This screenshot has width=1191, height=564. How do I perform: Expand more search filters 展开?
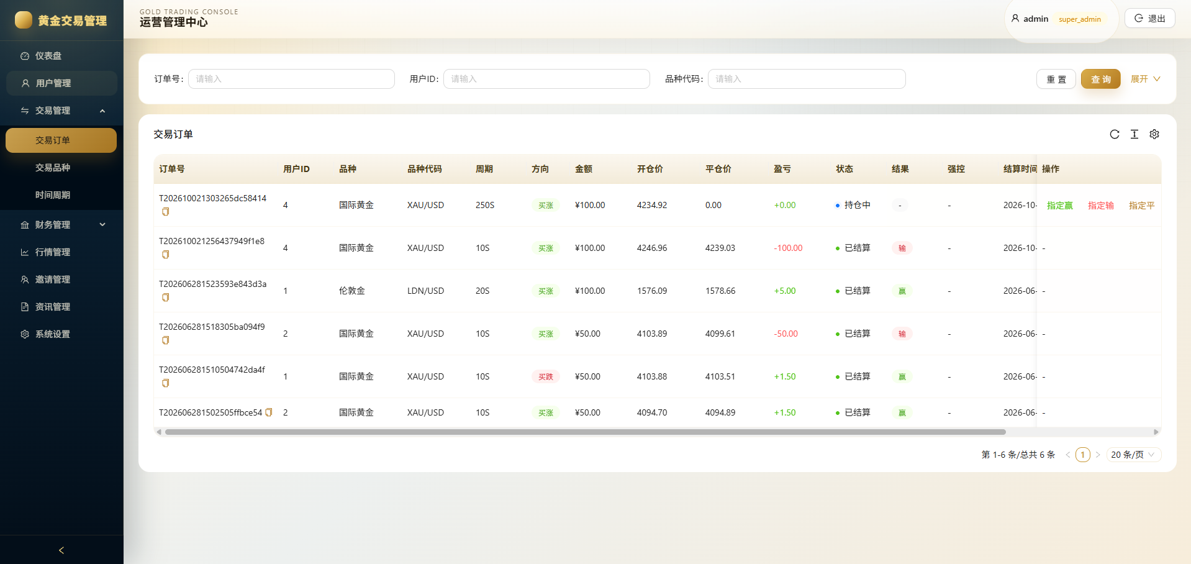pyautogui.click(x=1145, y=79)
